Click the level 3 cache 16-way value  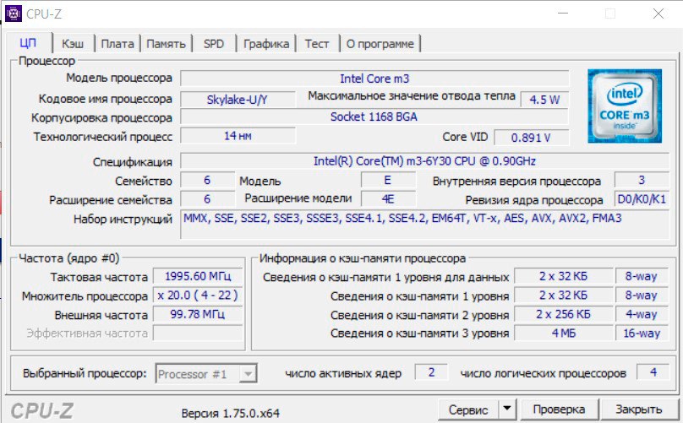pos(642,334)
